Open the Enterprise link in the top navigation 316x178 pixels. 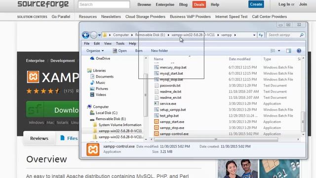165,4
